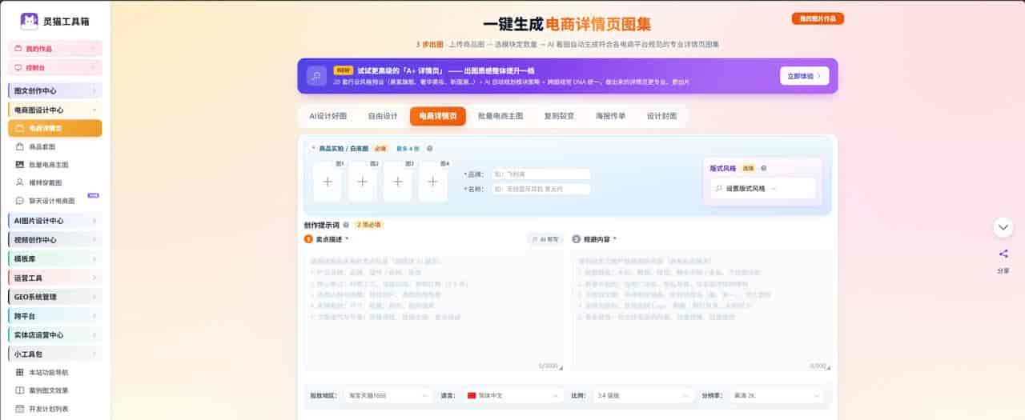Switch to the 批量电商主图 tab

[x=500, y=116]
